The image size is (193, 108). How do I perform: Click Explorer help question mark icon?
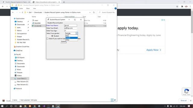[x=115, y=8]
